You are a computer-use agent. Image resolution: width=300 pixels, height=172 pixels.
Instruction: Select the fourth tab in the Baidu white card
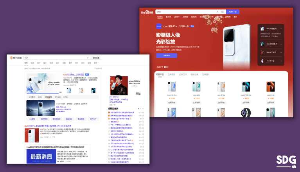pyautogui.click(x=194, y=75)
